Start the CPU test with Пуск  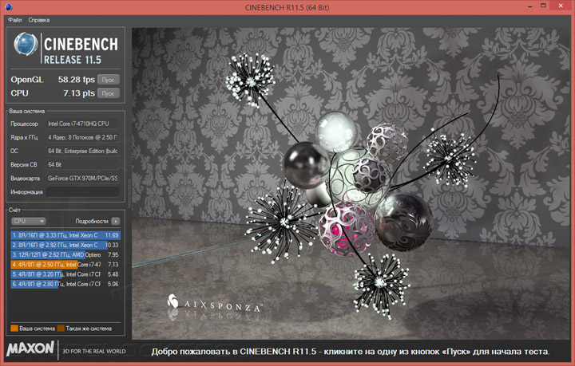[108, 93]
